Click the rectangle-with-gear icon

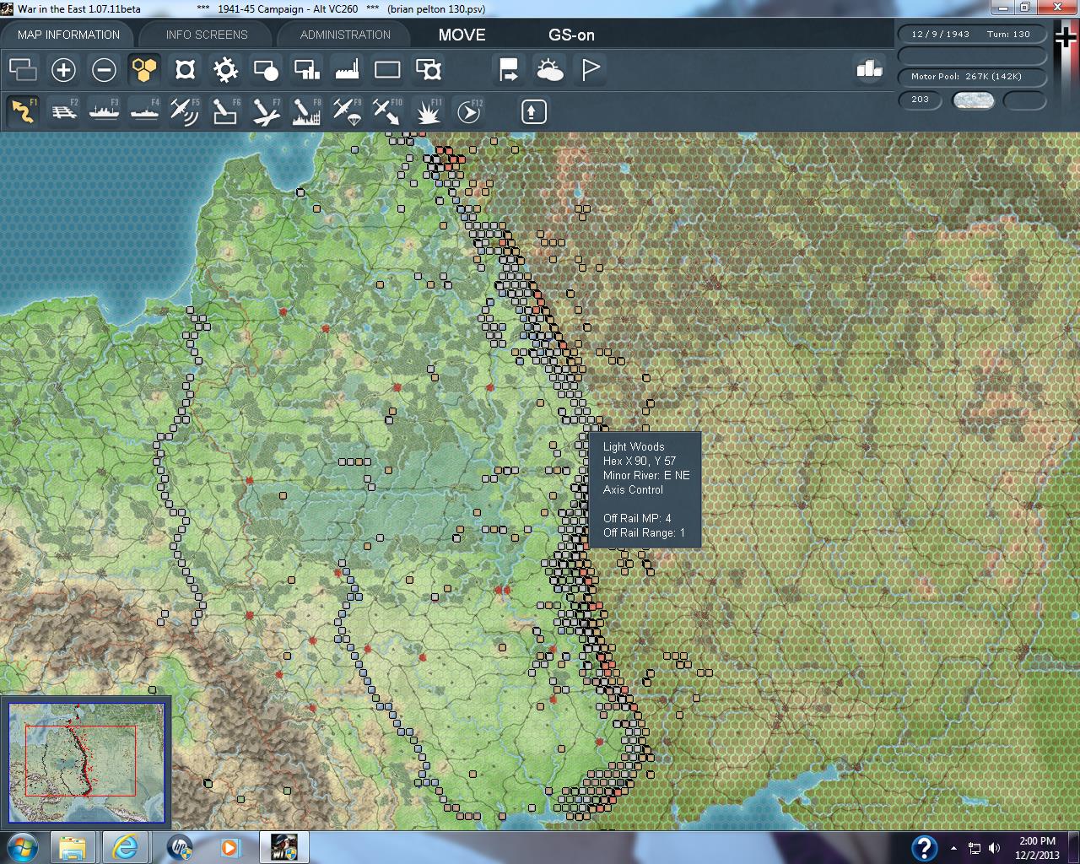(428, 69)
